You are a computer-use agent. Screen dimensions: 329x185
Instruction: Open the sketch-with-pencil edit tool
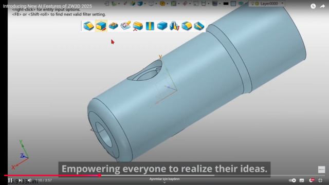tap(125, 26)
